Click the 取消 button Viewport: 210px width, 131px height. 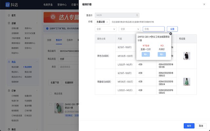pyautogui.click(x=201, y=126)
